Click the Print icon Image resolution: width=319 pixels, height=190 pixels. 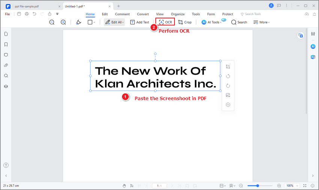click(27, 14)
